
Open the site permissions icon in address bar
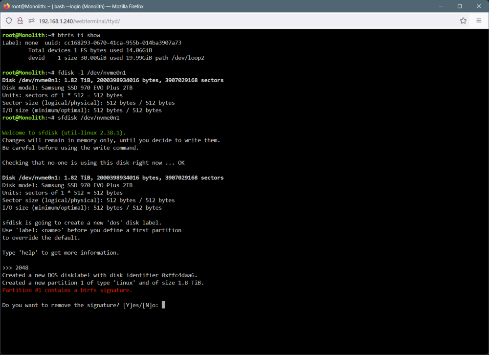click(31, 21)
